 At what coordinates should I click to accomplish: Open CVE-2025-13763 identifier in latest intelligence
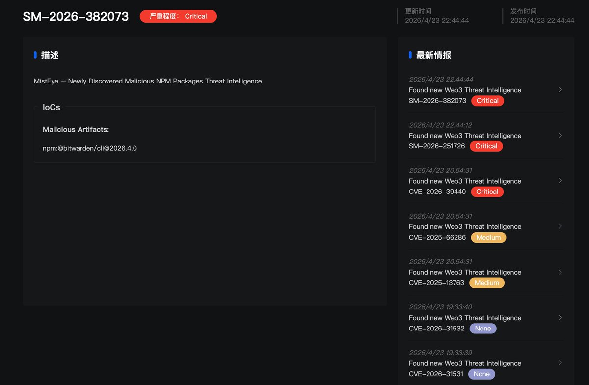(x=437, y=283)
